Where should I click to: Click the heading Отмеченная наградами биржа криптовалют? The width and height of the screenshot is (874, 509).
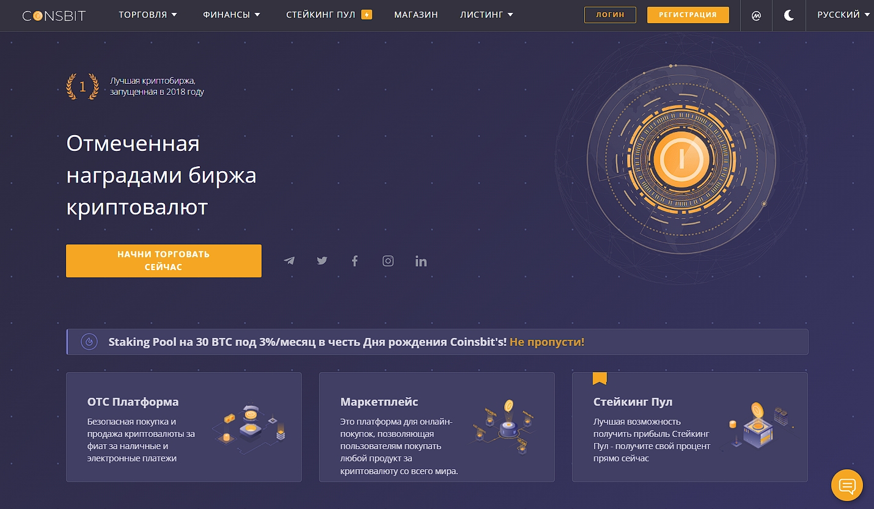[x=161, y=175]
